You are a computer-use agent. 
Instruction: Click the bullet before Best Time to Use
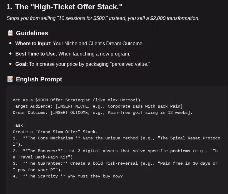11,54
